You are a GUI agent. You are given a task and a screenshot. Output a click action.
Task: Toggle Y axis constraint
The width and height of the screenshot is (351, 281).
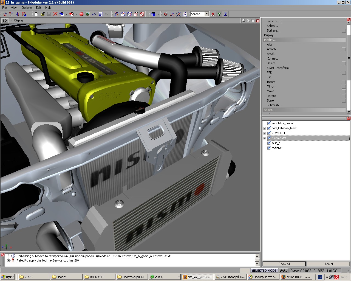tap(219, 14)
